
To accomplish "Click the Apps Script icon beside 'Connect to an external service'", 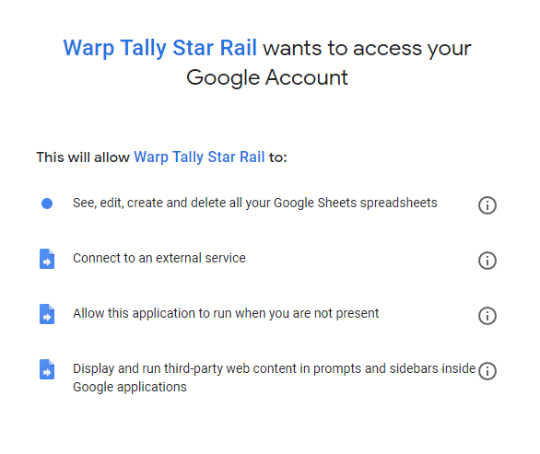I will pos(47,259).
